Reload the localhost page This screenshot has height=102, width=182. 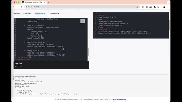pyautogui.click(x=22, y=7)
